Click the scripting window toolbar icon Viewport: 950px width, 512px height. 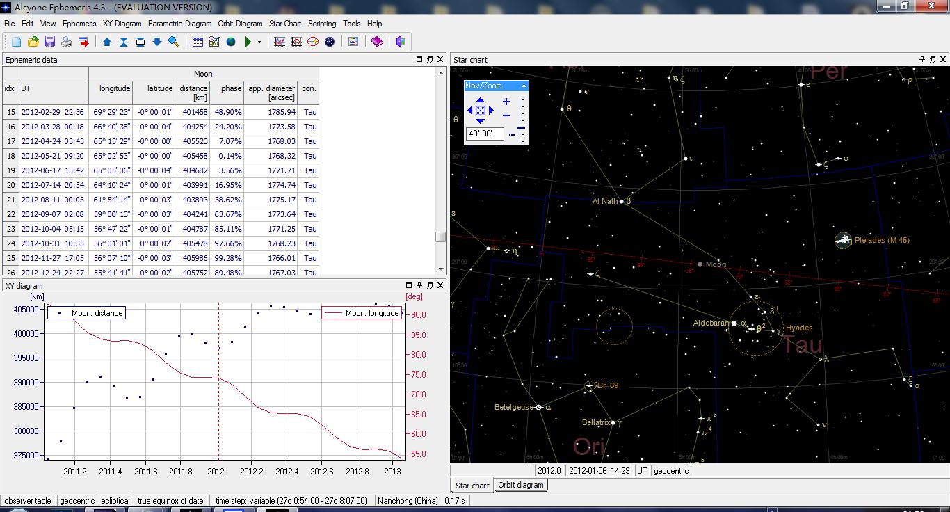(353, 42)
